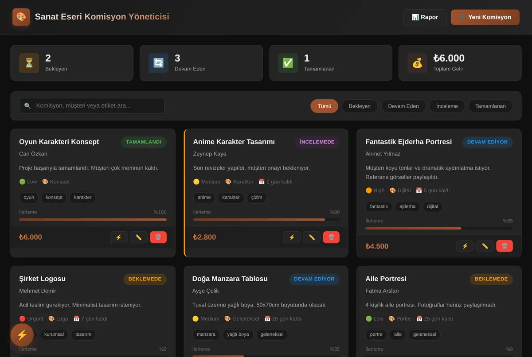532x357 pixels.
Task: Edit the Fantastik Ejderha Portresi commission
Action: (485, 246)
